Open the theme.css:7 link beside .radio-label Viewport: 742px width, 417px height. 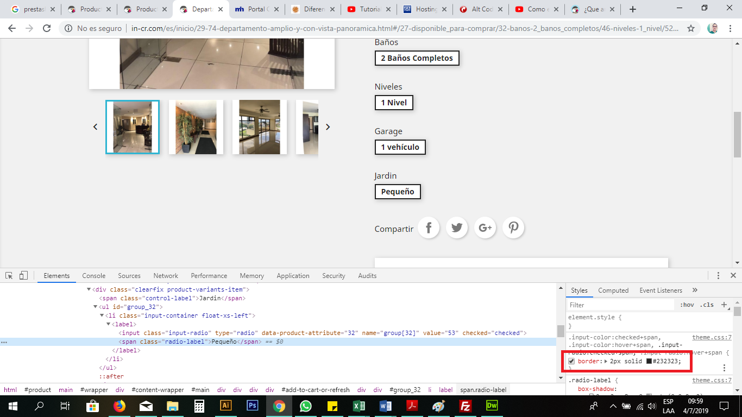pos(712,380)
